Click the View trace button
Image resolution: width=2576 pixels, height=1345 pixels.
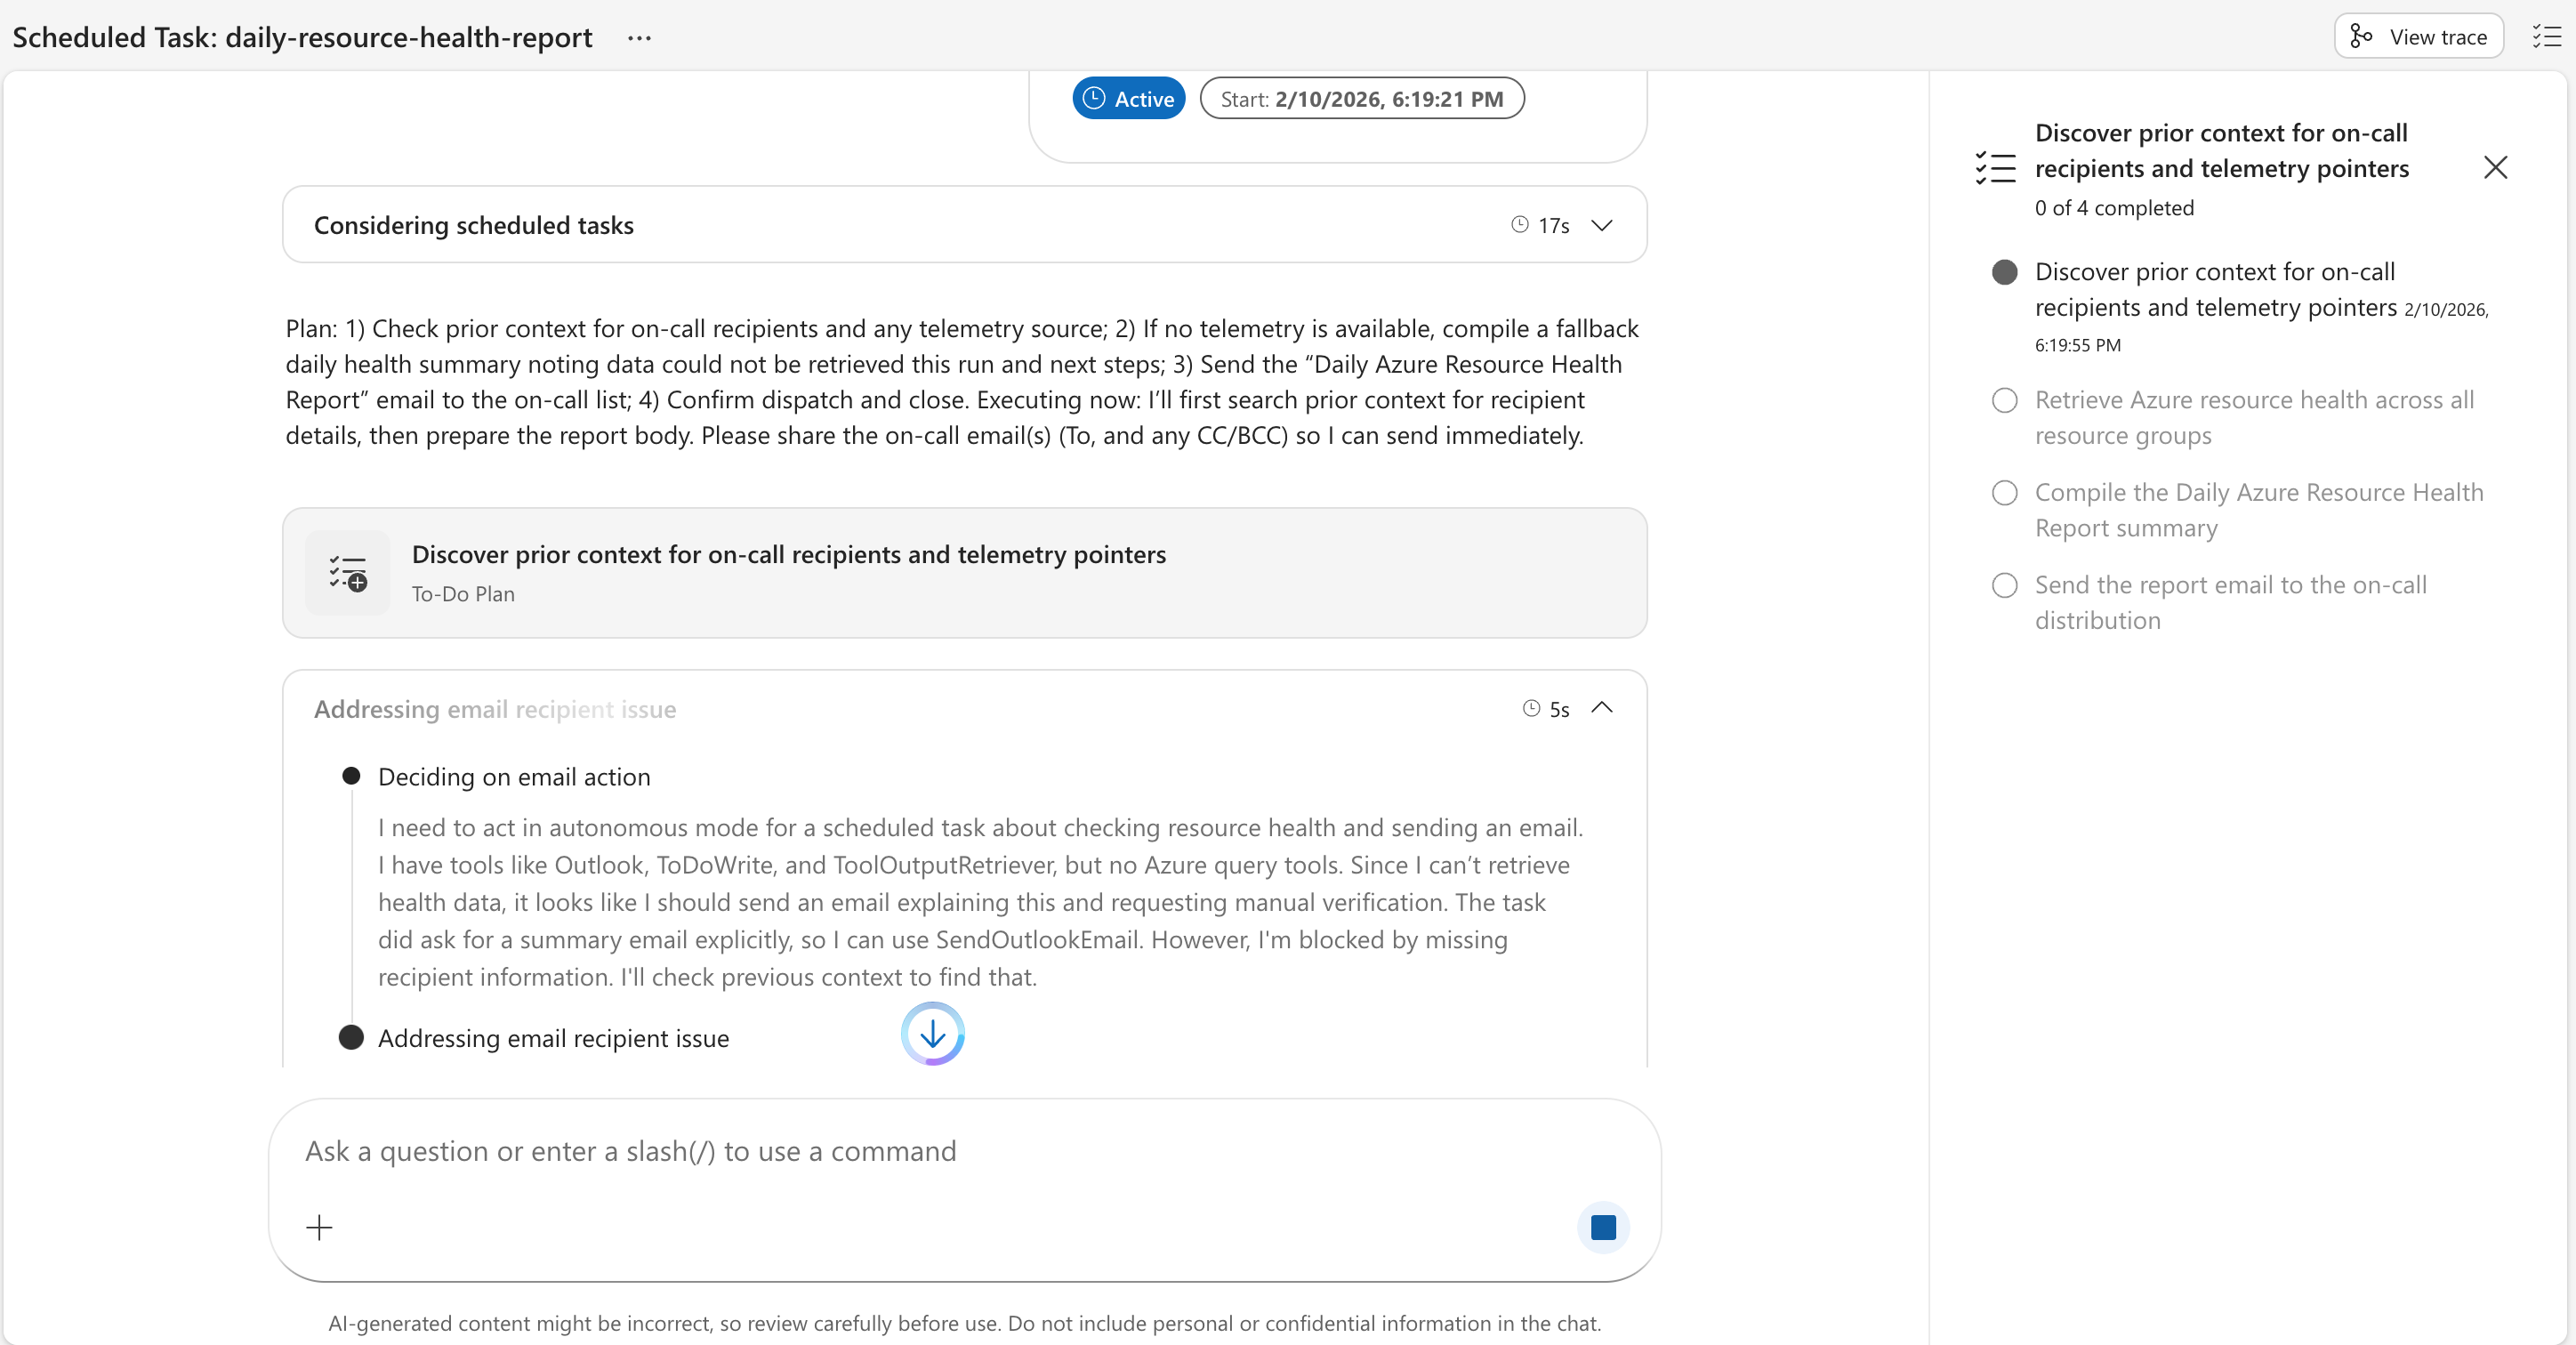[x=2418, y=37]
